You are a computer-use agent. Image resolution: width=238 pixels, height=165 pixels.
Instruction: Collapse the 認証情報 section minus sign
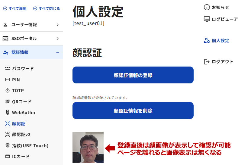click(x=57, y=52)
